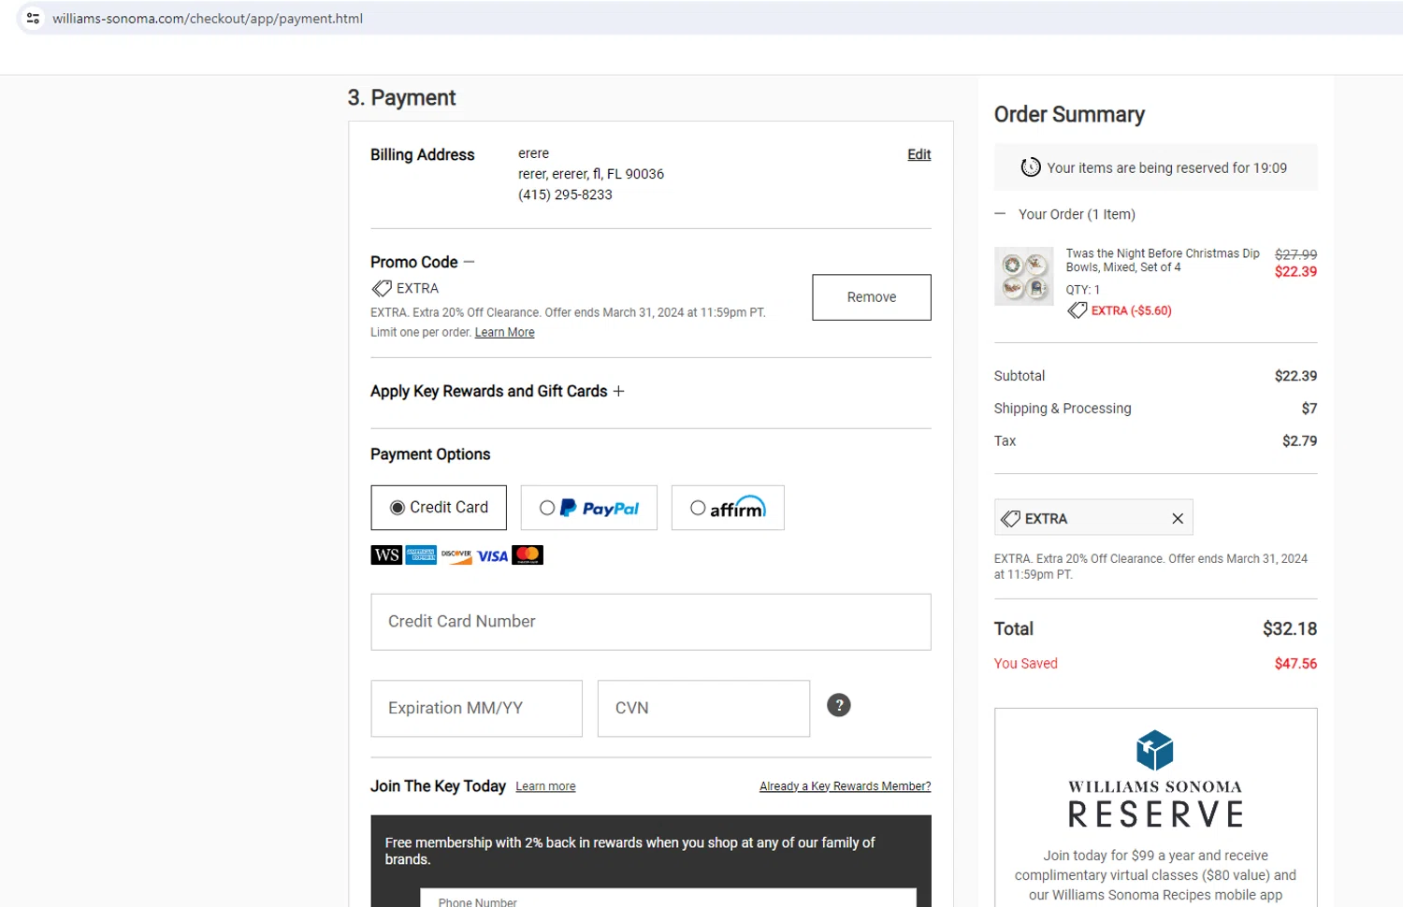This screenshot has height=907, width=1403.
Task: Click the Mastercard logo
Action: (528, 555)
